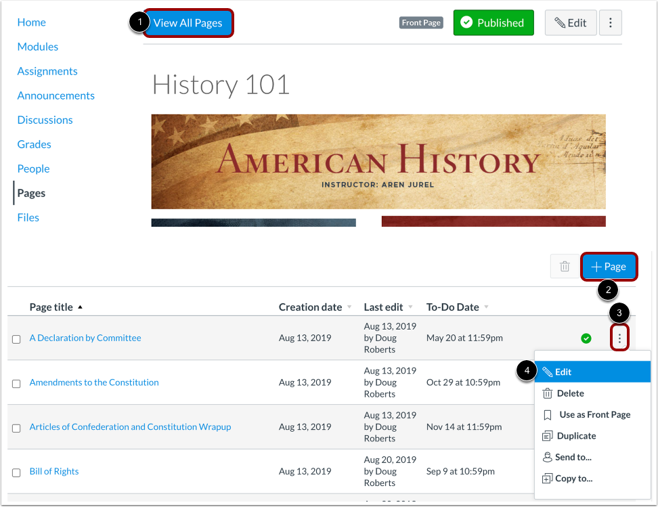This screenshot has width=658, height=507.
Task: Open Files in course navigation
Action: [28, 217]
